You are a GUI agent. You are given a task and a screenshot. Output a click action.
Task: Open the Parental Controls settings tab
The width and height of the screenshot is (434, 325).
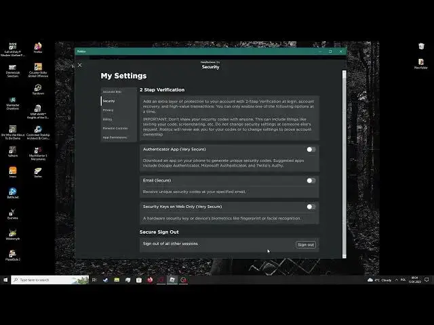pyautogui.click(x=119, y=128)
